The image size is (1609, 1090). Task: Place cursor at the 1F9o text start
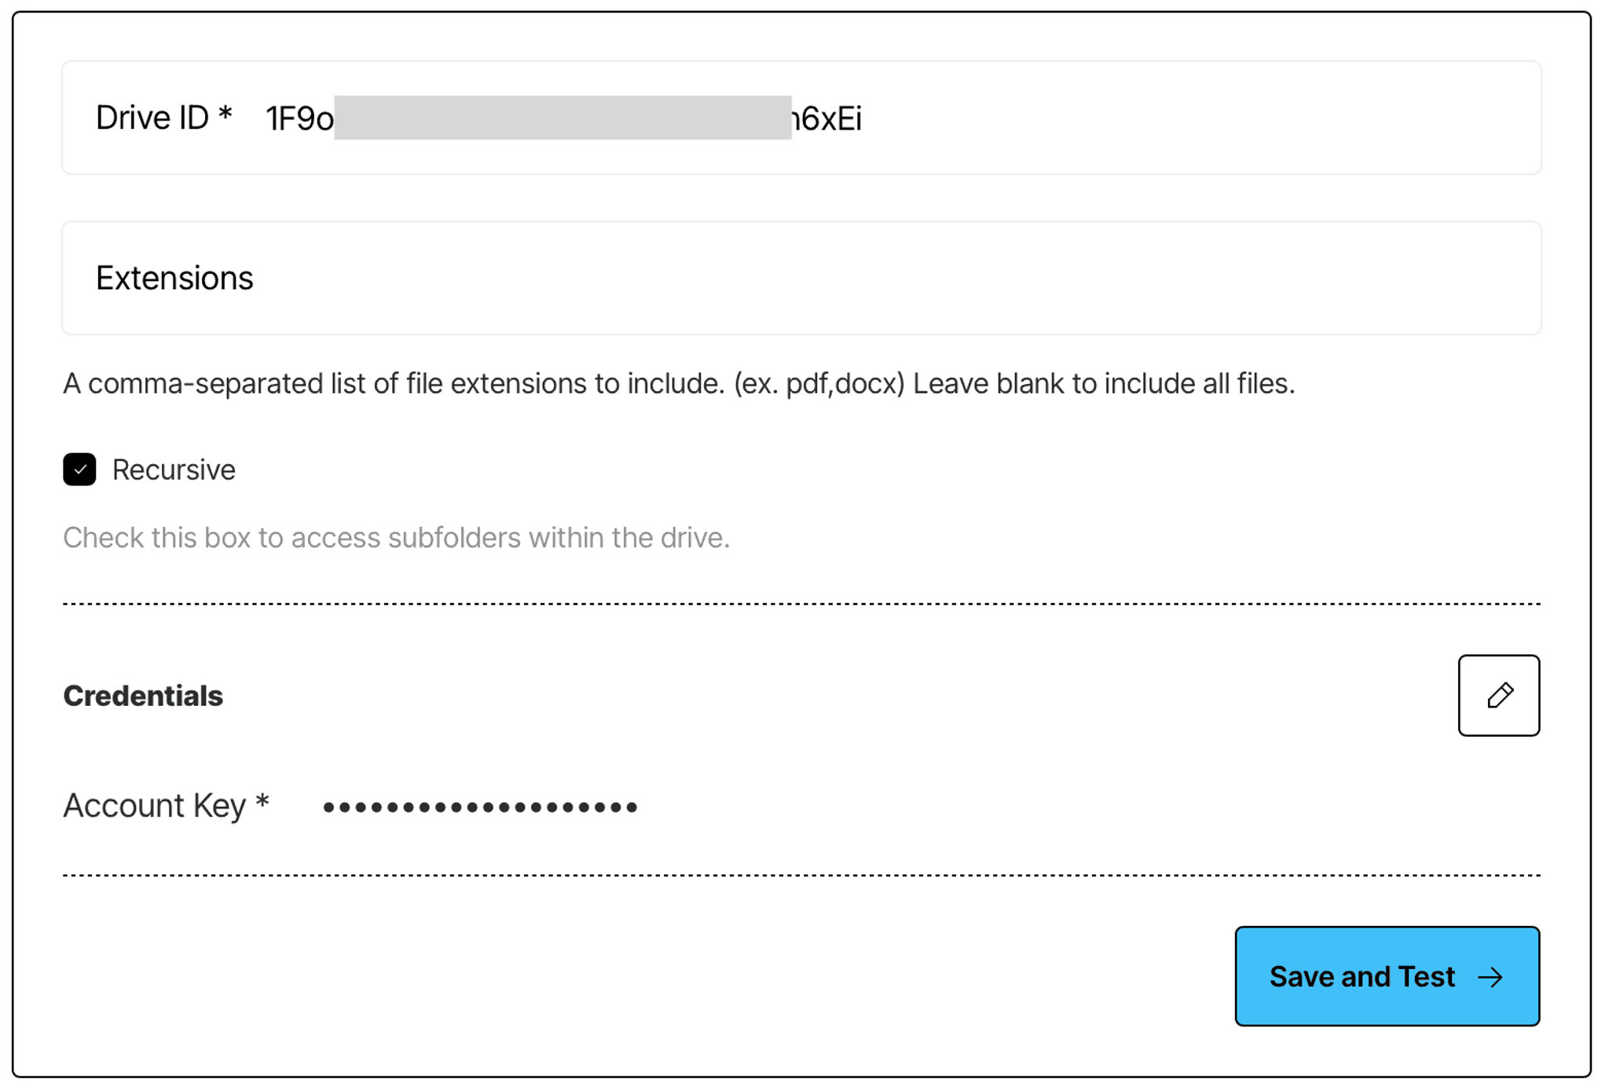click(x=267, y=119)
